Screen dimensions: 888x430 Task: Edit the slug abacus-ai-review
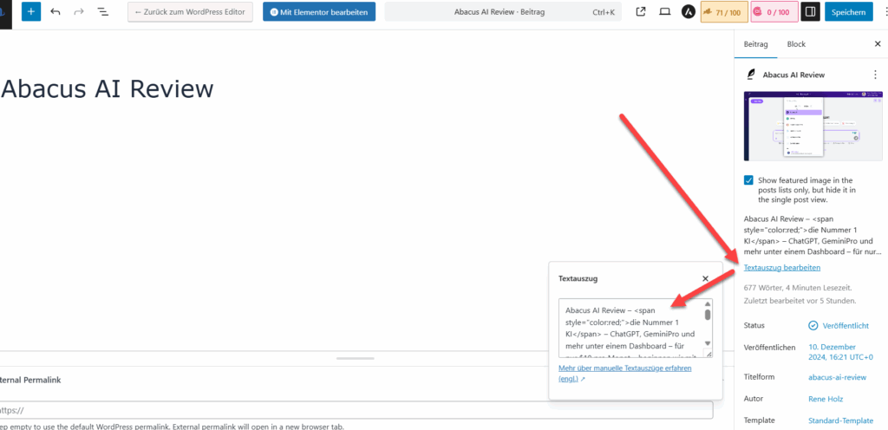click(837, 377)
